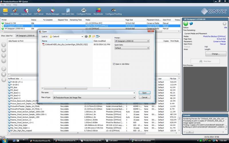Click the move-to-top arrow button on left sidebar
This screenshot has width=229, height=143.
(x=4, y=45)
